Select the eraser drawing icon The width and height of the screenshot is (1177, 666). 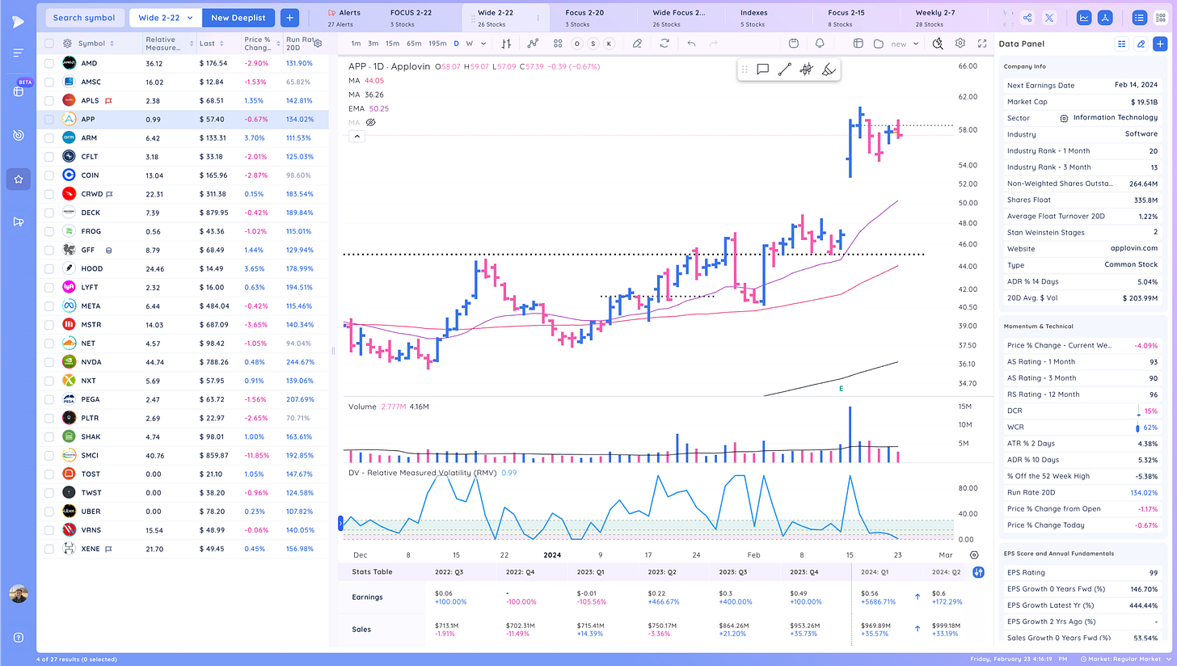click(x=638, y=44)
